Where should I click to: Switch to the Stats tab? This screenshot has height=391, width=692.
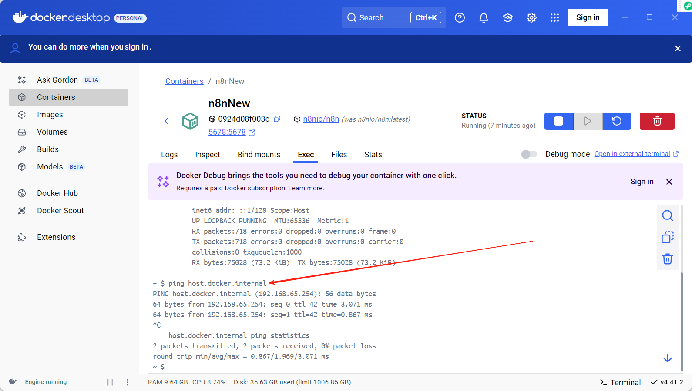pos(373,155)
